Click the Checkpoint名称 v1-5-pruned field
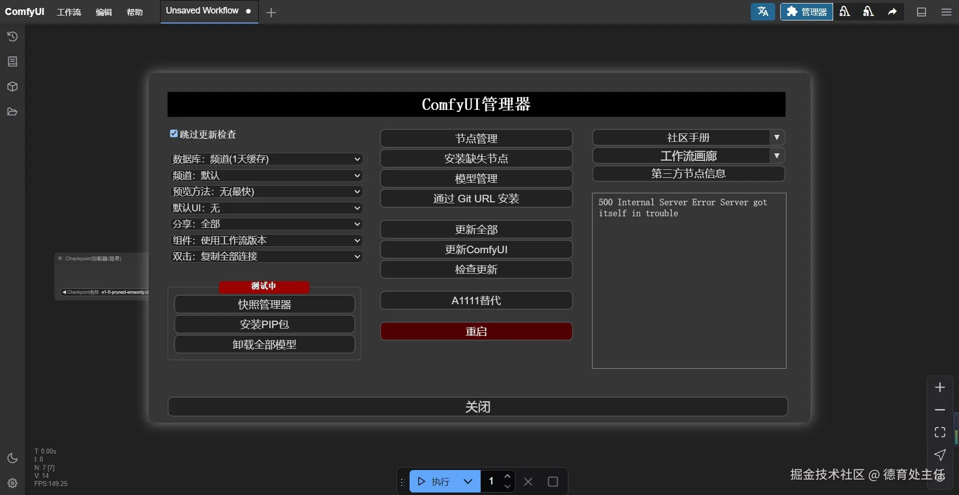 (104, 292)
